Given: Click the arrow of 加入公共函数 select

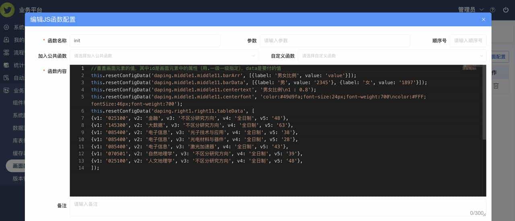Looking at the screenshot, I should click(253, 56).
